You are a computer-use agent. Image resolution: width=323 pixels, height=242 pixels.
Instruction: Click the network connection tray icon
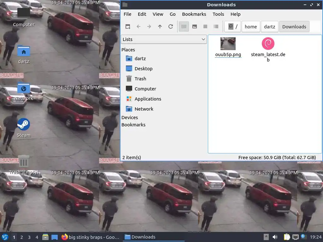pos(295,237)
